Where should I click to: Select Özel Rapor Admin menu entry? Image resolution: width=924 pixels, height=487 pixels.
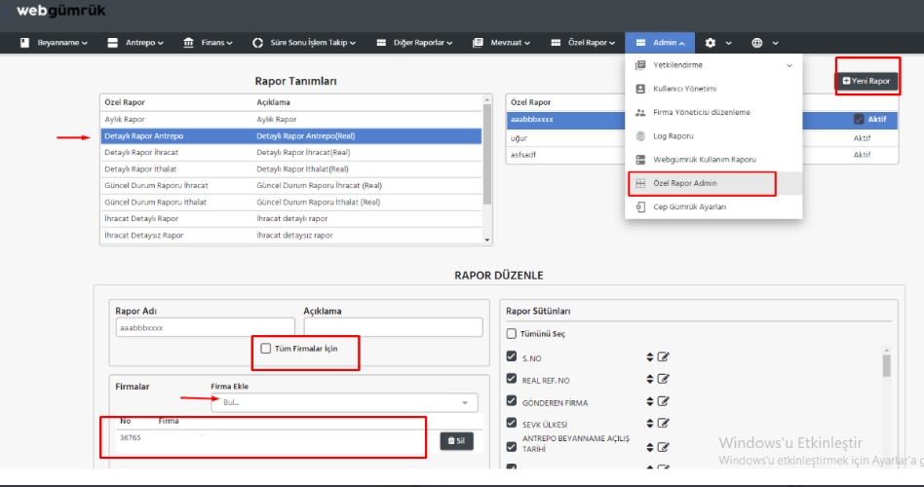(x=713, y=183)
